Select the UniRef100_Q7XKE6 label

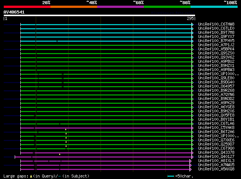[216, 140]
